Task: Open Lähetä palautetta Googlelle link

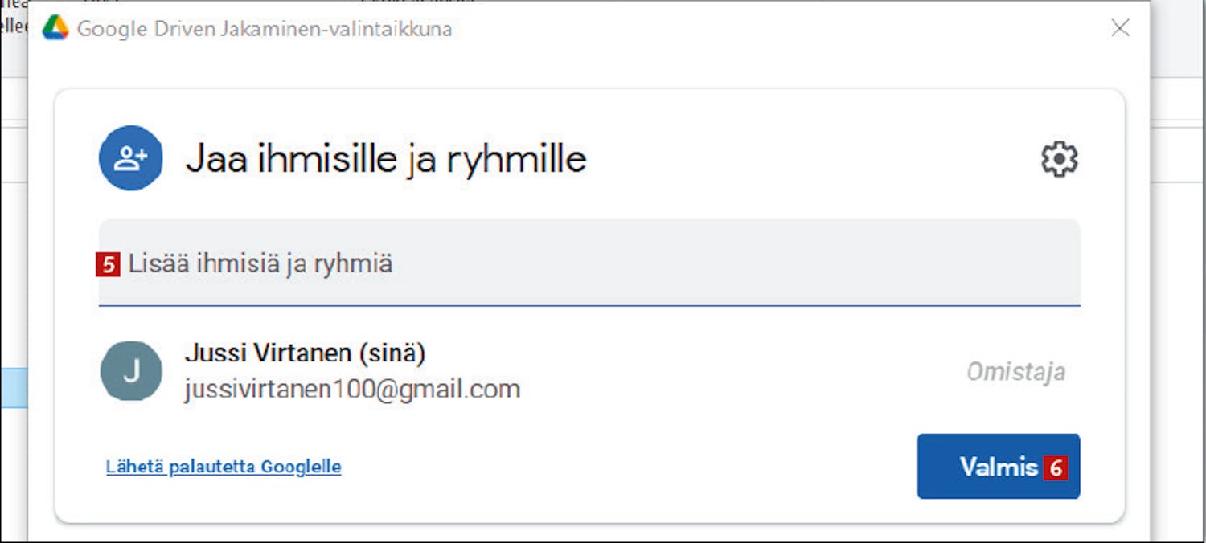Action: (x=224, y=467)
